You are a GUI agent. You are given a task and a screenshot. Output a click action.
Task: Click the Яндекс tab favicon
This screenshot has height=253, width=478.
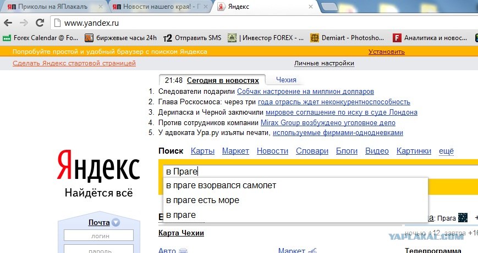click(x=221, y=7)
